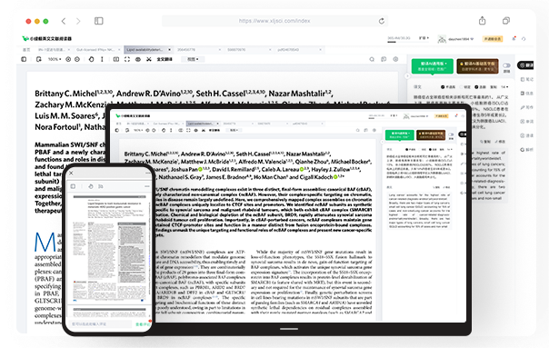Select the brown AI medical translation button
Screen dimensions: 549x348
[477, 66]
